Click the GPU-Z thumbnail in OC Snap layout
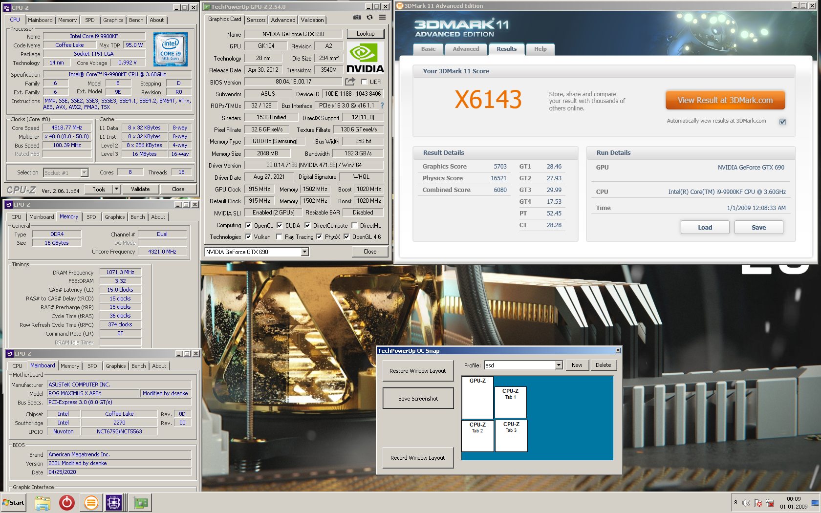The height and width of the screenshot is (513, 821). (477, 398)
